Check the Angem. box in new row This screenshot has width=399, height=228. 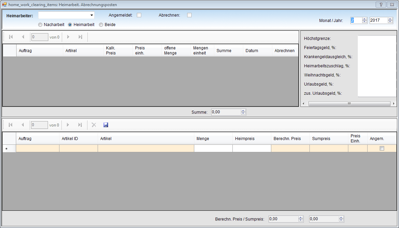(x=382, y=148)
